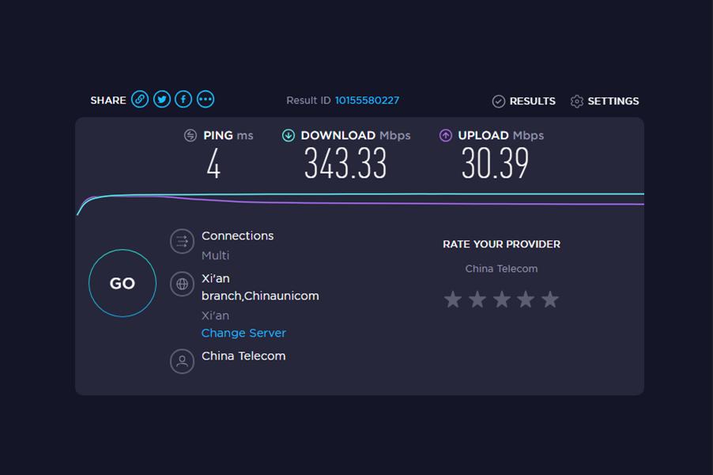Click the Upload arrow icon
This screenshot has height=475, width=713.
pyautogui.click(x=447, y=135)
